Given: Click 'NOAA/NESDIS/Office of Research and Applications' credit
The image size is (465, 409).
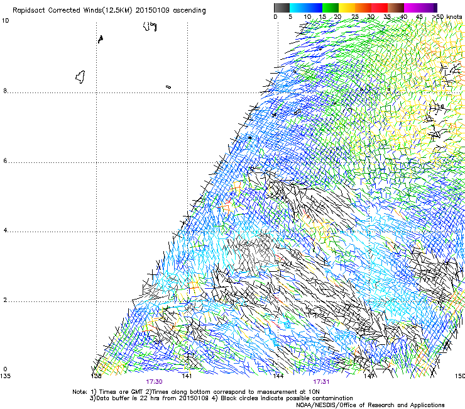Looking at the screenshot, I should [x=370, y=405].
